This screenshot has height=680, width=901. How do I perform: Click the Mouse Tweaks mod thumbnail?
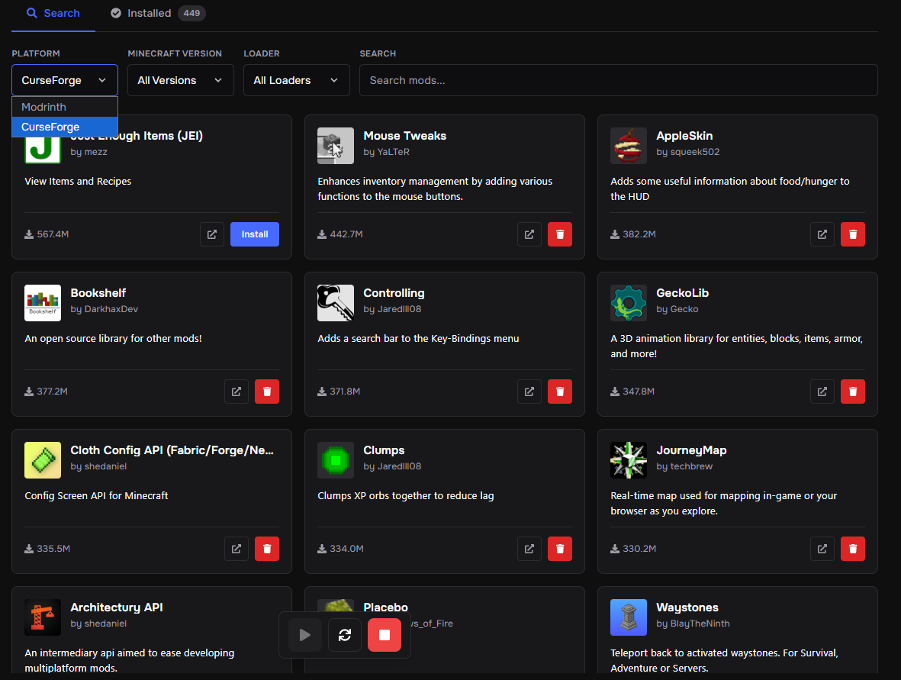tap(336, 146)
